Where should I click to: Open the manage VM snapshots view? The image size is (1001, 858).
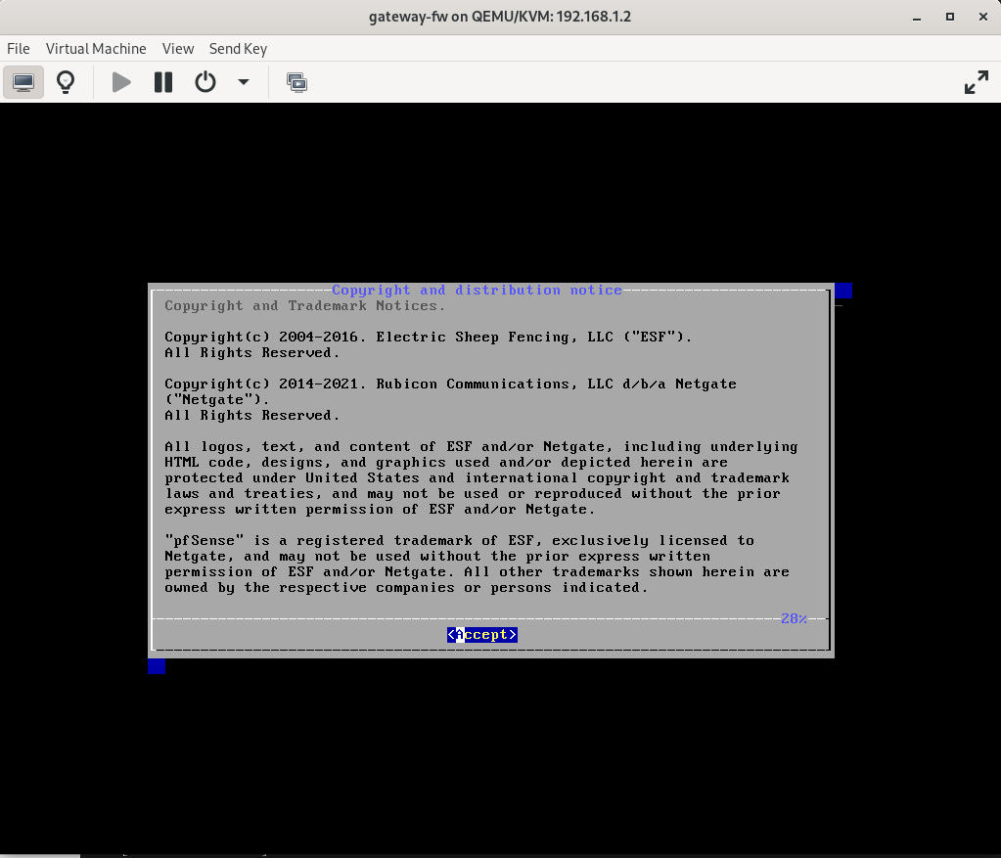[296, 82]
